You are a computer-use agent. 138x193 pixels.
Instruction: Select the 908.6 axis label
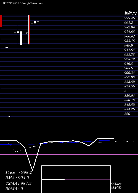129,68
